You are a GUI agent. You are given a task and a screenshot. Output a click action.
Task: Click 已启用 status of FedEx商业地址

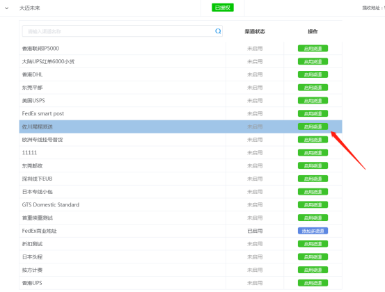pyautogui.click(x=255, y=231)
